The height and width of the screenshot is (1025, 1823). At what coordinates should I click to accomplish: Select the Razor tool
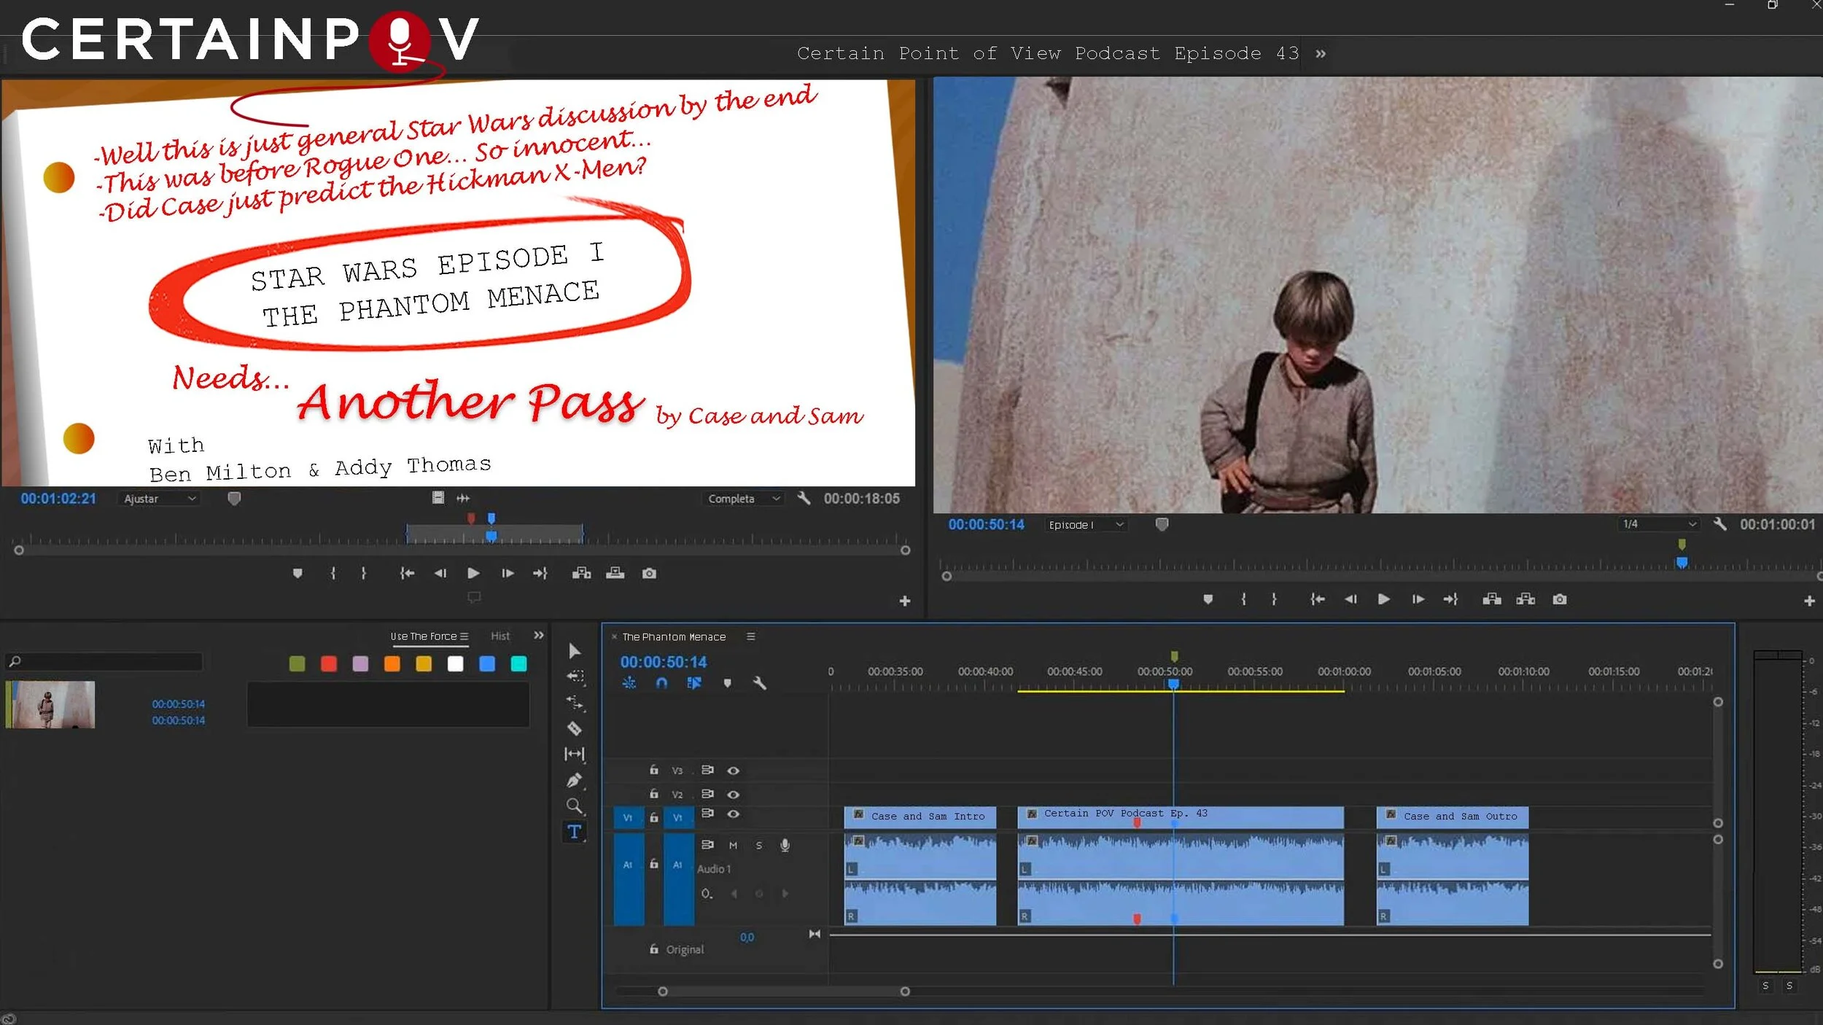575,728
